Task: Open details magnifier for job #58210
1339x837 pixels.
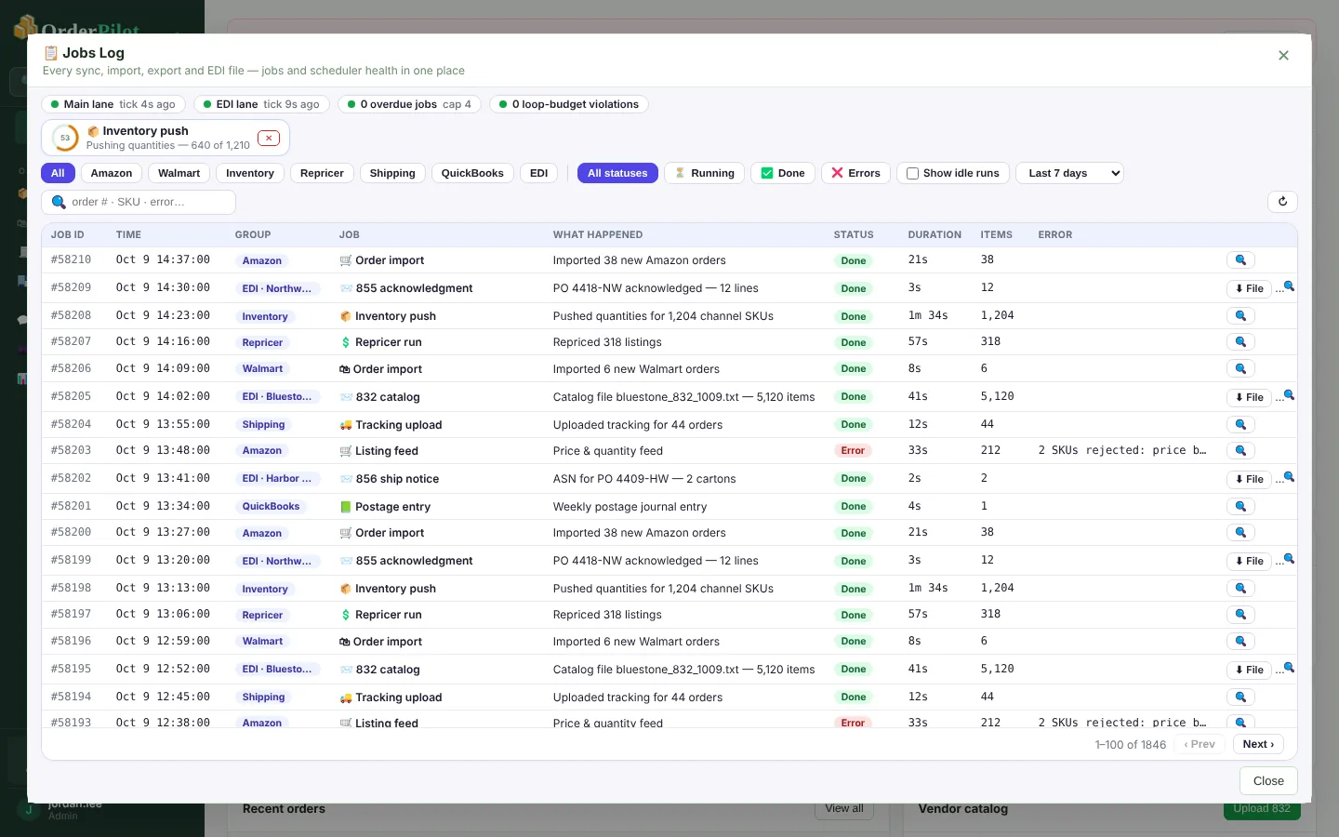Action: click(x=1240, y=260)
